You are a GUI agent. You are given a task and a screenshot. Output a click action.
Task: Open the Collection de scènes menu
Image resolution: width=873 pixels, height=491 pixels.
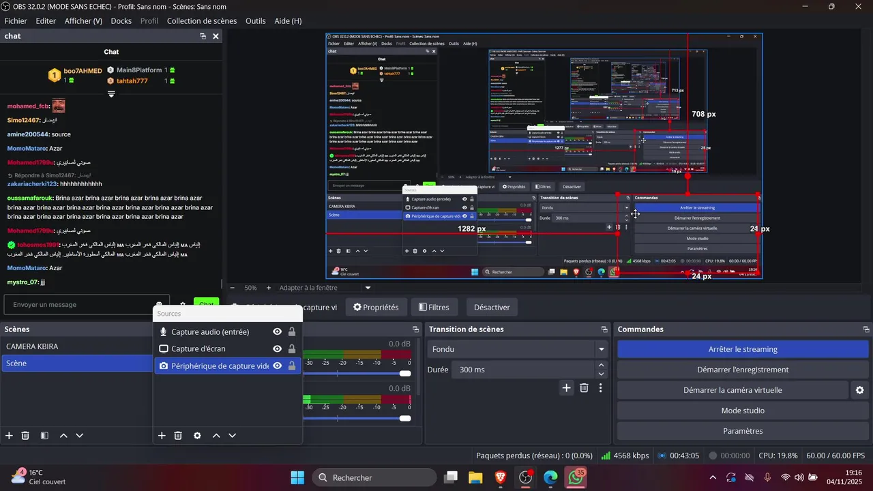click(202, 21)
